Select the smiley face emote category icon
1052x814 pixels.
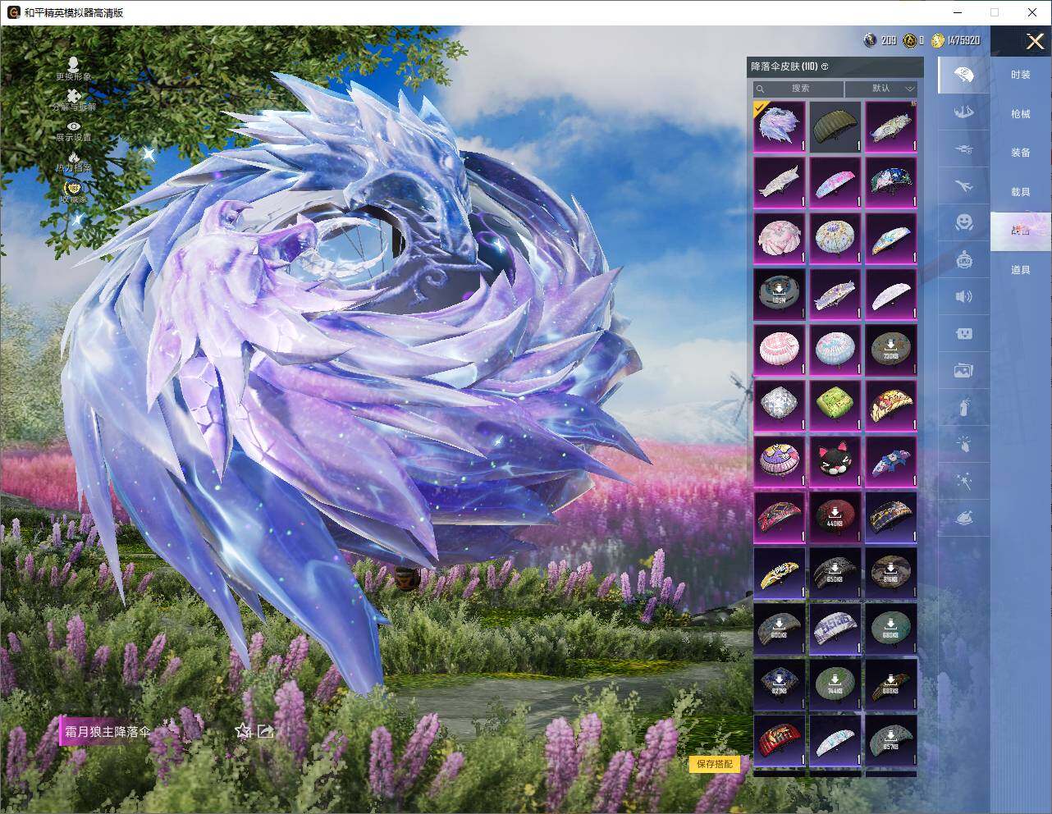coord(963,222)
